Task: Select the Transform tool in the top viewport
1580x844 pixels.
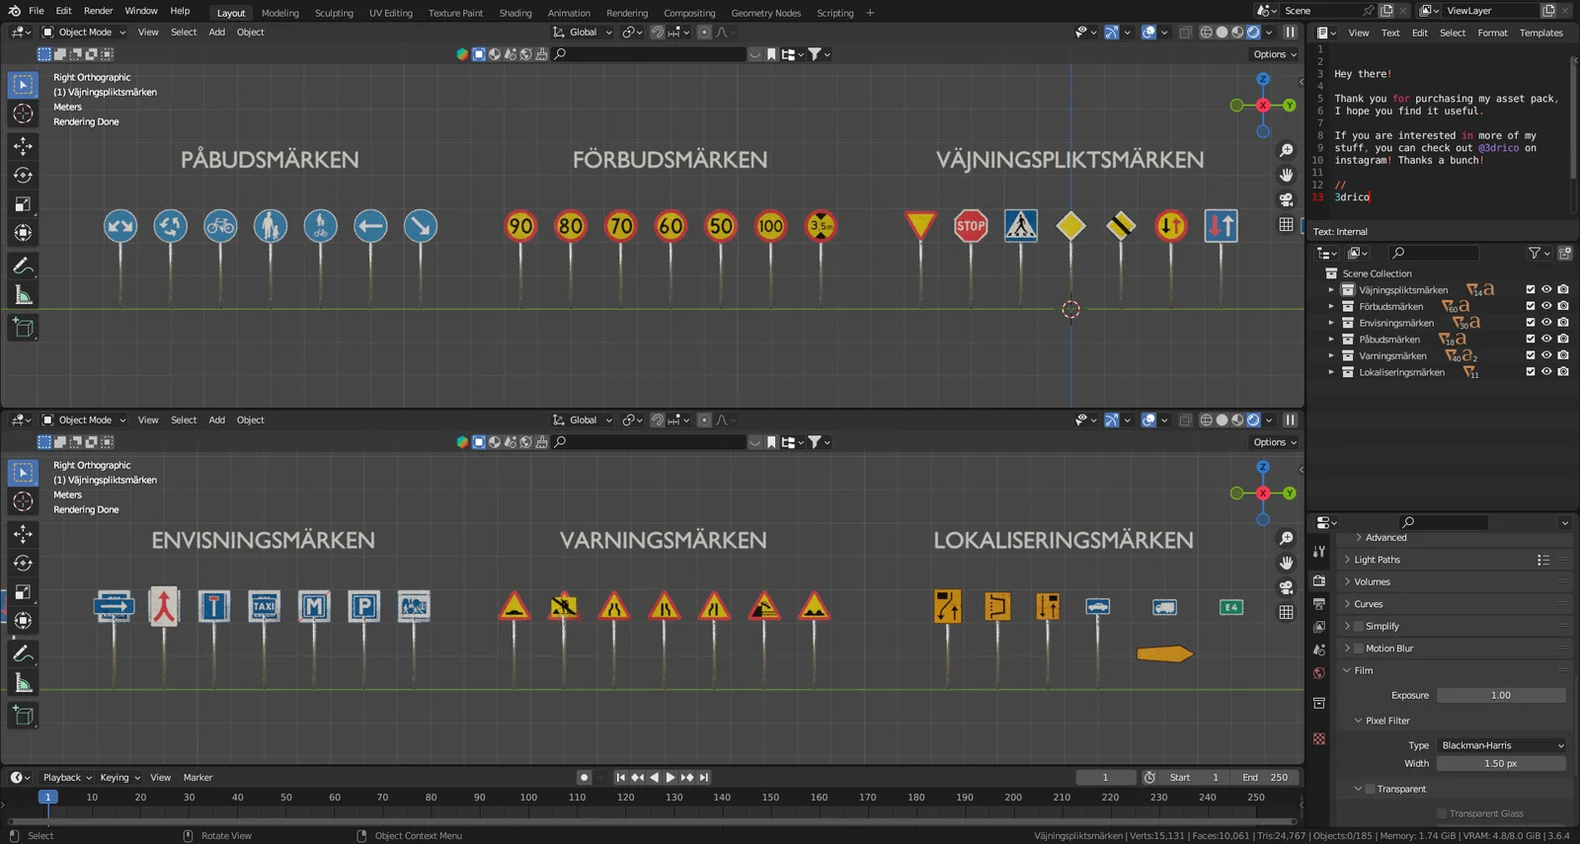Action: point(23,233)
